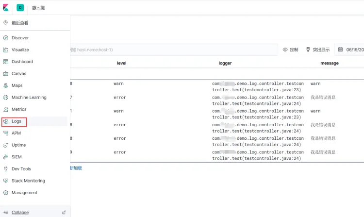
Task: Click the Uptime icon
Action: (x=5, y=145)
